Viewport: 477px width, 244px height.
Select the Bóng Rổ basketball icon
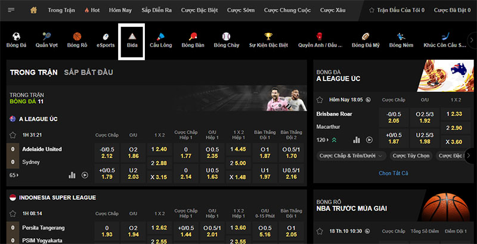point(77,40)
